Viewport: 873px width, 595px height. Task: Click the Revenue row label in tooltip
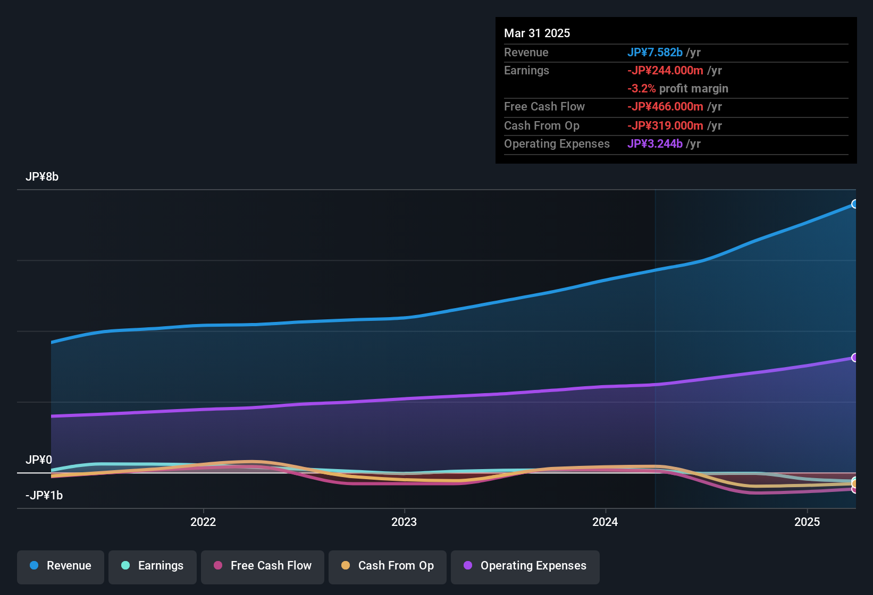pos(526,52)
